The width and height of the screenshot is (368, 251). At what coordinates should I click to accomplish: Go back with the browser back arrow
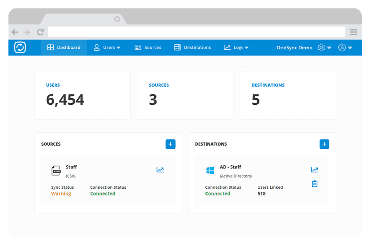[15, 32]
